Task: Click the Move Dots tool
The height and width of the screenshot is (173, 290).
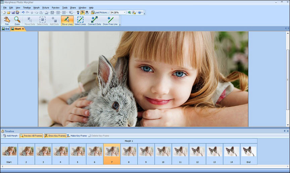Action: (x=30, y=20)
